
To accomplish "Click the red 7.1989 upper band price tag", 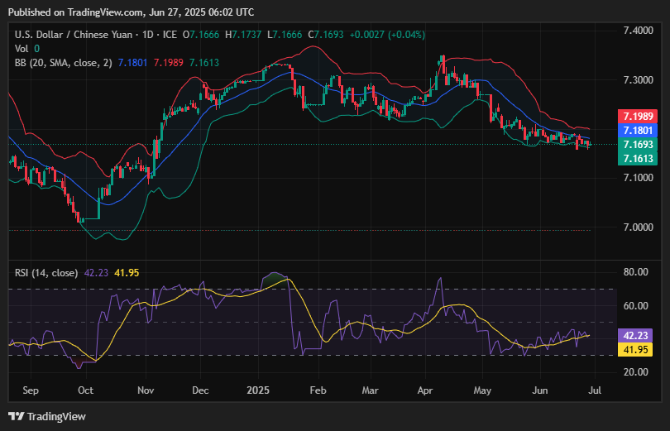I will coord(638,116).
